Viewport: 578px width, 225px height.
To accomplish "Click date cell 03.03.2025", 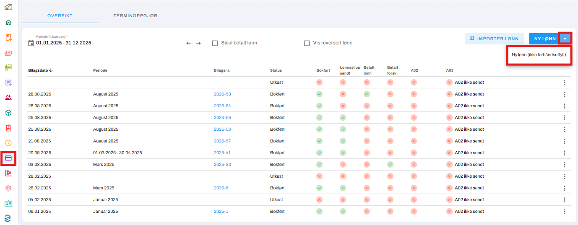I will click(39, 165).
